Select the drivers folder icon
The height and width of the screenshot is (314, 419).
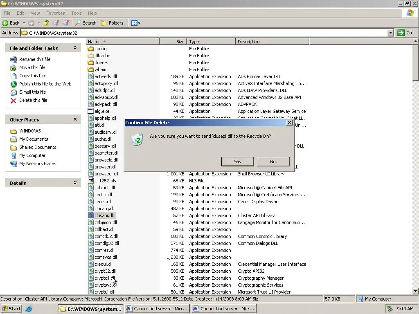pyautogui.click(x=91, y=63)
